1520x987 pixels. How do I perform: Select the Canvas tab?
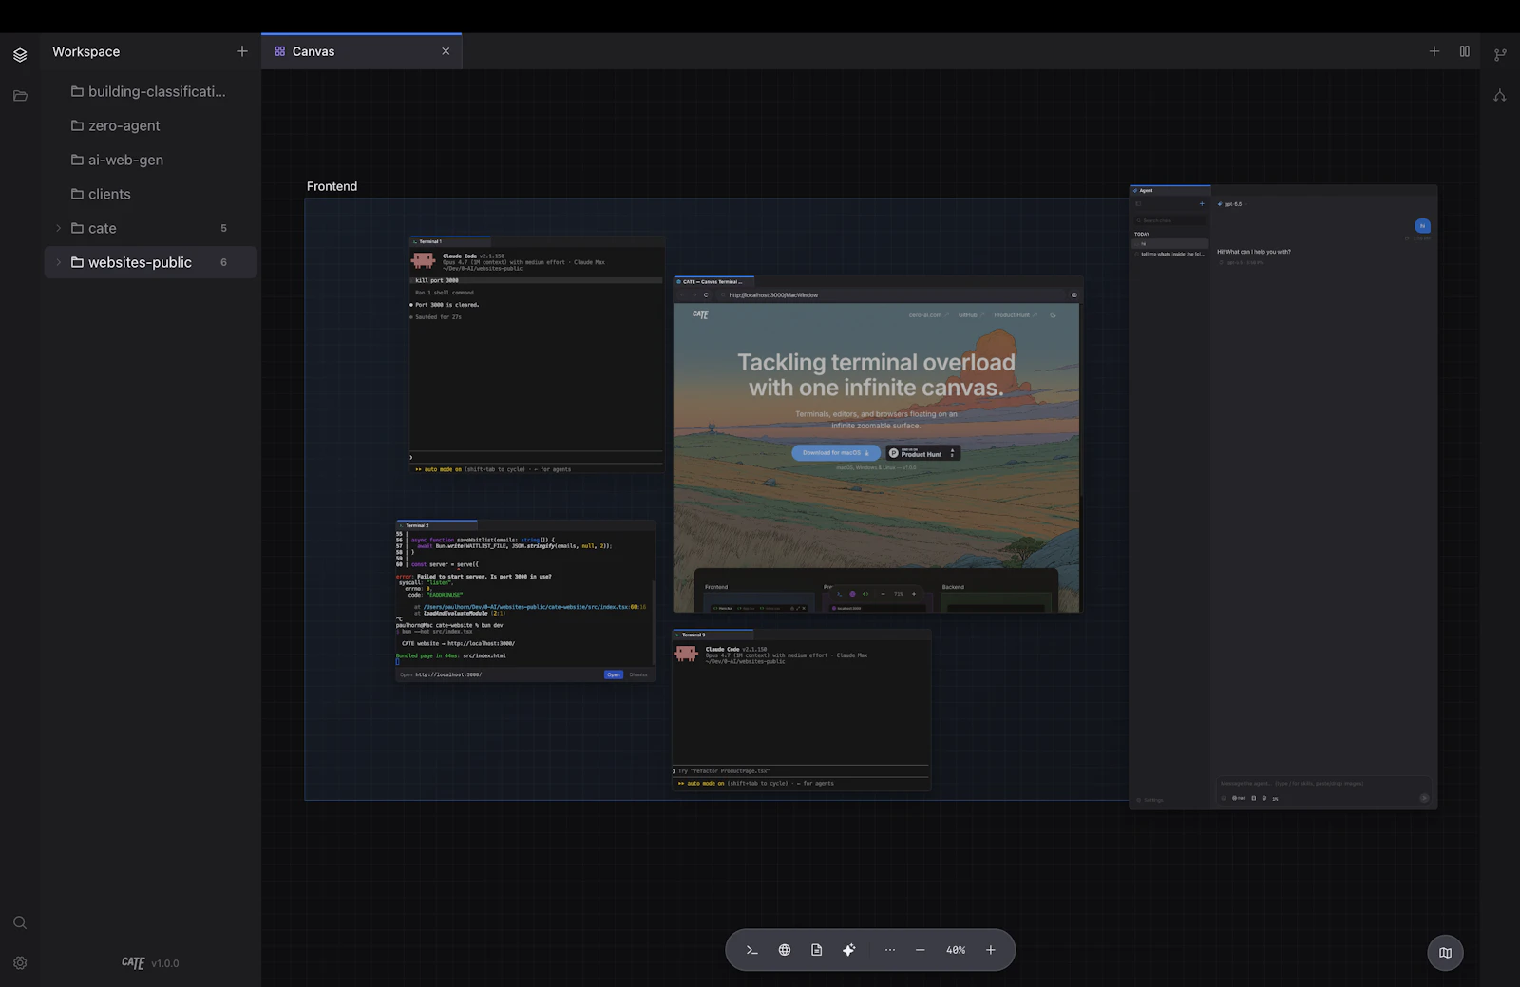(x=361, y=51)
